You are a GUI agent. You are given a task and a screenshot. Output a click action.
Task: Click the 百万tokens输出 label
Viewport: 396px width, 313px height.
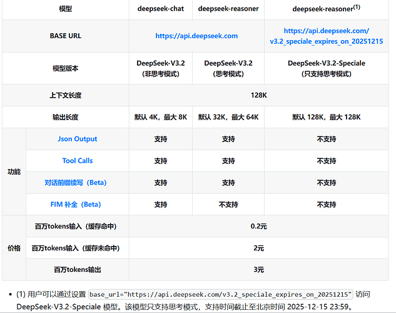click(78, 270)
